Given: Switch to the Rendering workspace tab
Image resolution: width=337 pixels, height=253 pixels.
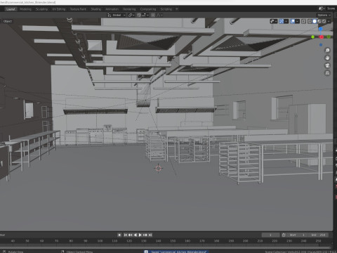Looking at the screenshot, I should click(x=129, y=9).
